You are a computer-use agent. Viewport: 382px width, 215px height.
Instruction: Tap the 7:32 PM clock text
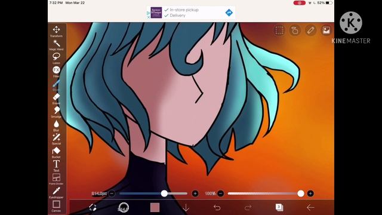(x=56, y=2)
